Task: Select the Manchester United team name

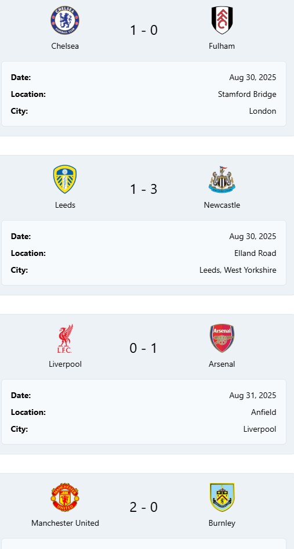Action: point(65,523)
